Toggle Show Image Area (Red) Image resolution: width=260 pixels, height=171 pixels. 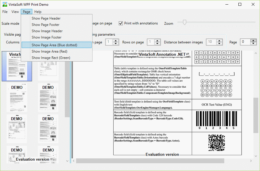click(x=49, y=51)
